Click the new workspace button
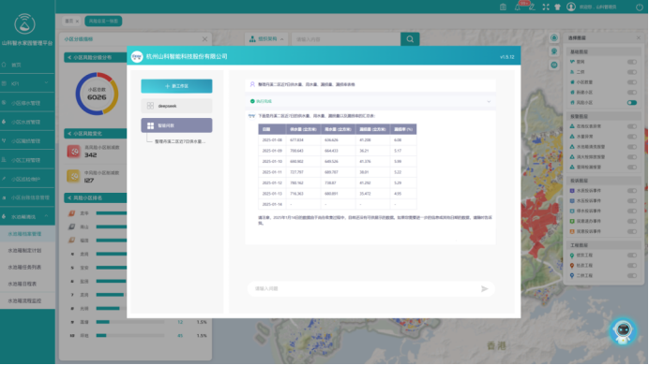649x365 pixels. click(x=176, y=86)
